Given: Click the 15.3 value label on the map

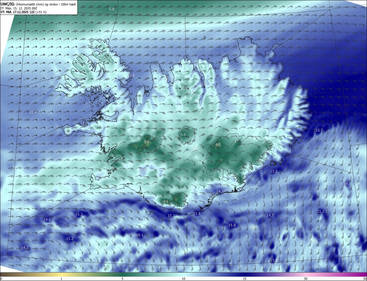Looking at the screenshot, I should (x=79, y=214).
